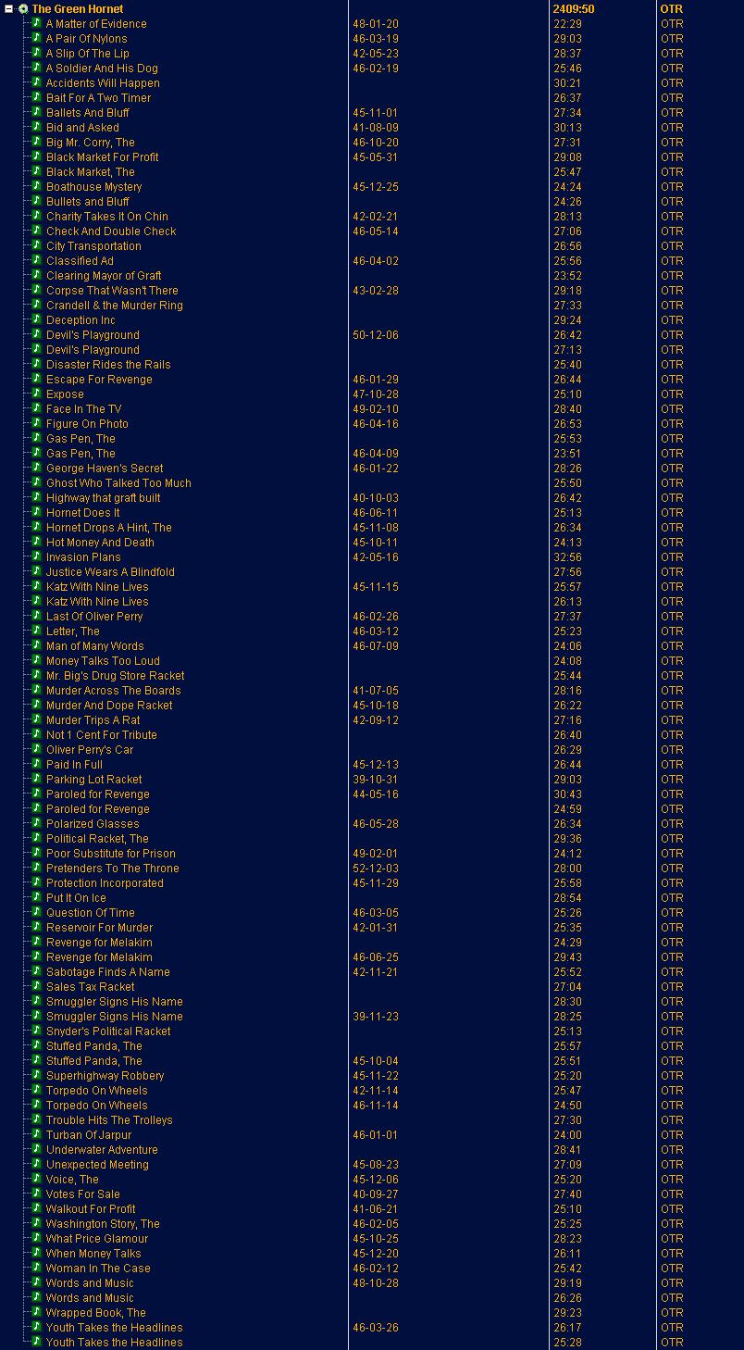The image size is (744, 1350).
Task: Click music note icon for A Slip Of The Lip
Action: pos(37,53)
